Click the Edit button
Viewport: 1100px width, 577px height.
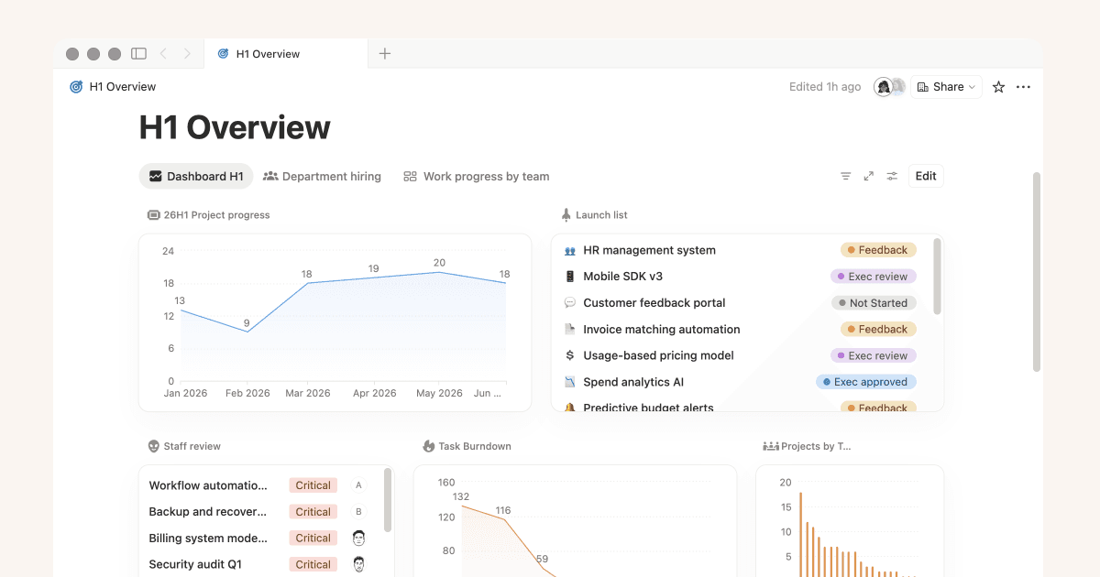click(x=925, y=175)
